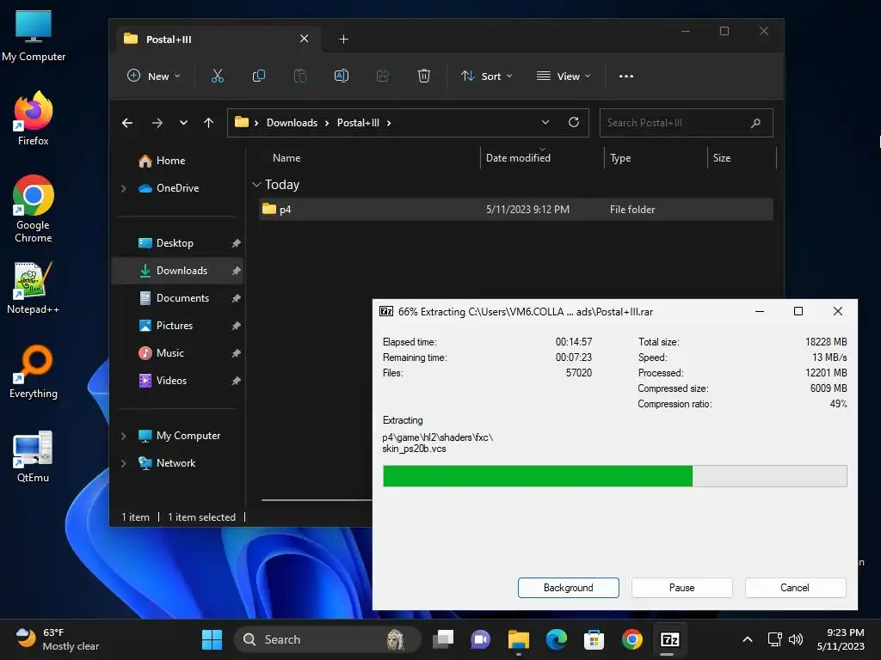Click the Windows Start button
This screenshot has height=660, width=881.
pos(212,639)
